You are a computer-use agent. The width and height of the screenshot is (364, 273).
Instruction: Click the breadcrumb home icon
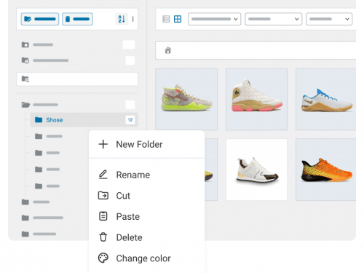coord(168,50)
